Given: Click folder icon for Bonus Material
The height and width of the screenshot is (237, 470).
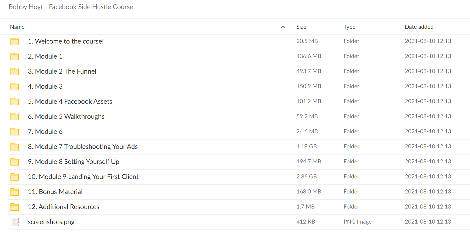Looking at the screenshot, I should [x=15, y=192].
